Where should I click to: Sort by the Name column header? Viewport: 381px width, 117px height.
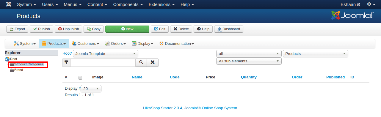pyautogui.click(x=137, y=77)
